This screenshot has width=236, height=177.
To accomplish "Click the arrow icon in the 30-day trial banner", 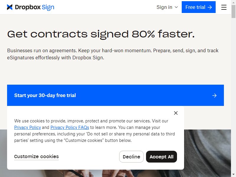I will (x=214, y=95).
